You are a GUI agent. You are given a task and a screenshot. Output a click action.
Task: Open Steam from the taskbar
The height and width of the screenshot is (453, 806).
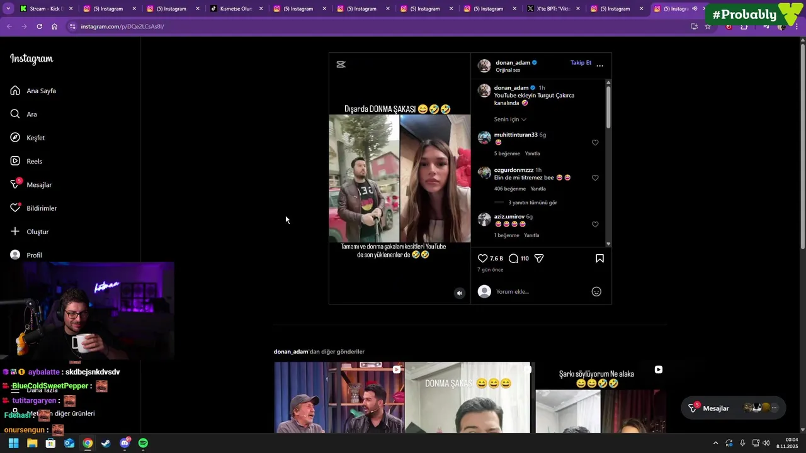tap(106, 443)
